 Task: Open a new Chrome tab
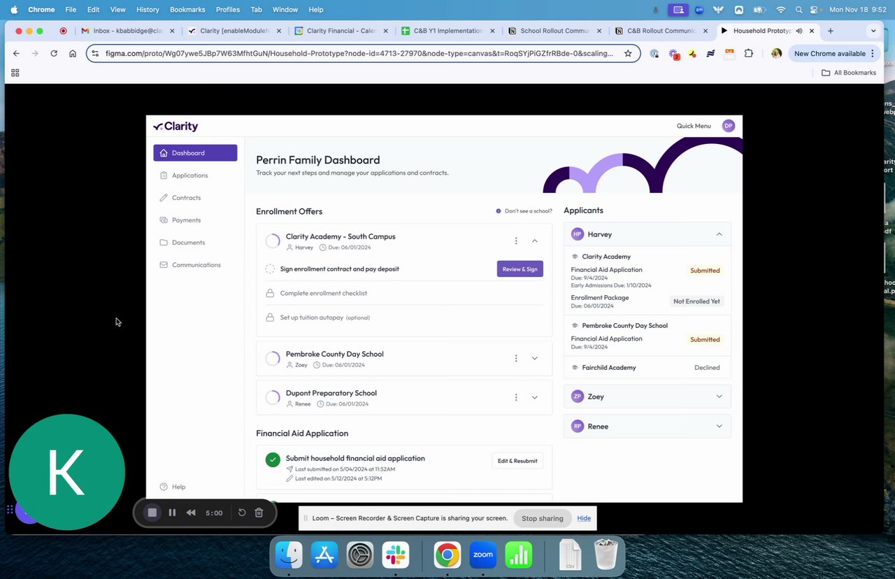point(831,31)
